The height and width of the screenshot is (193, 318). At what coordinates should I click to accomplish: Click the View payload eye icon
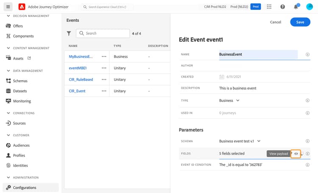(x=296, y=154)
